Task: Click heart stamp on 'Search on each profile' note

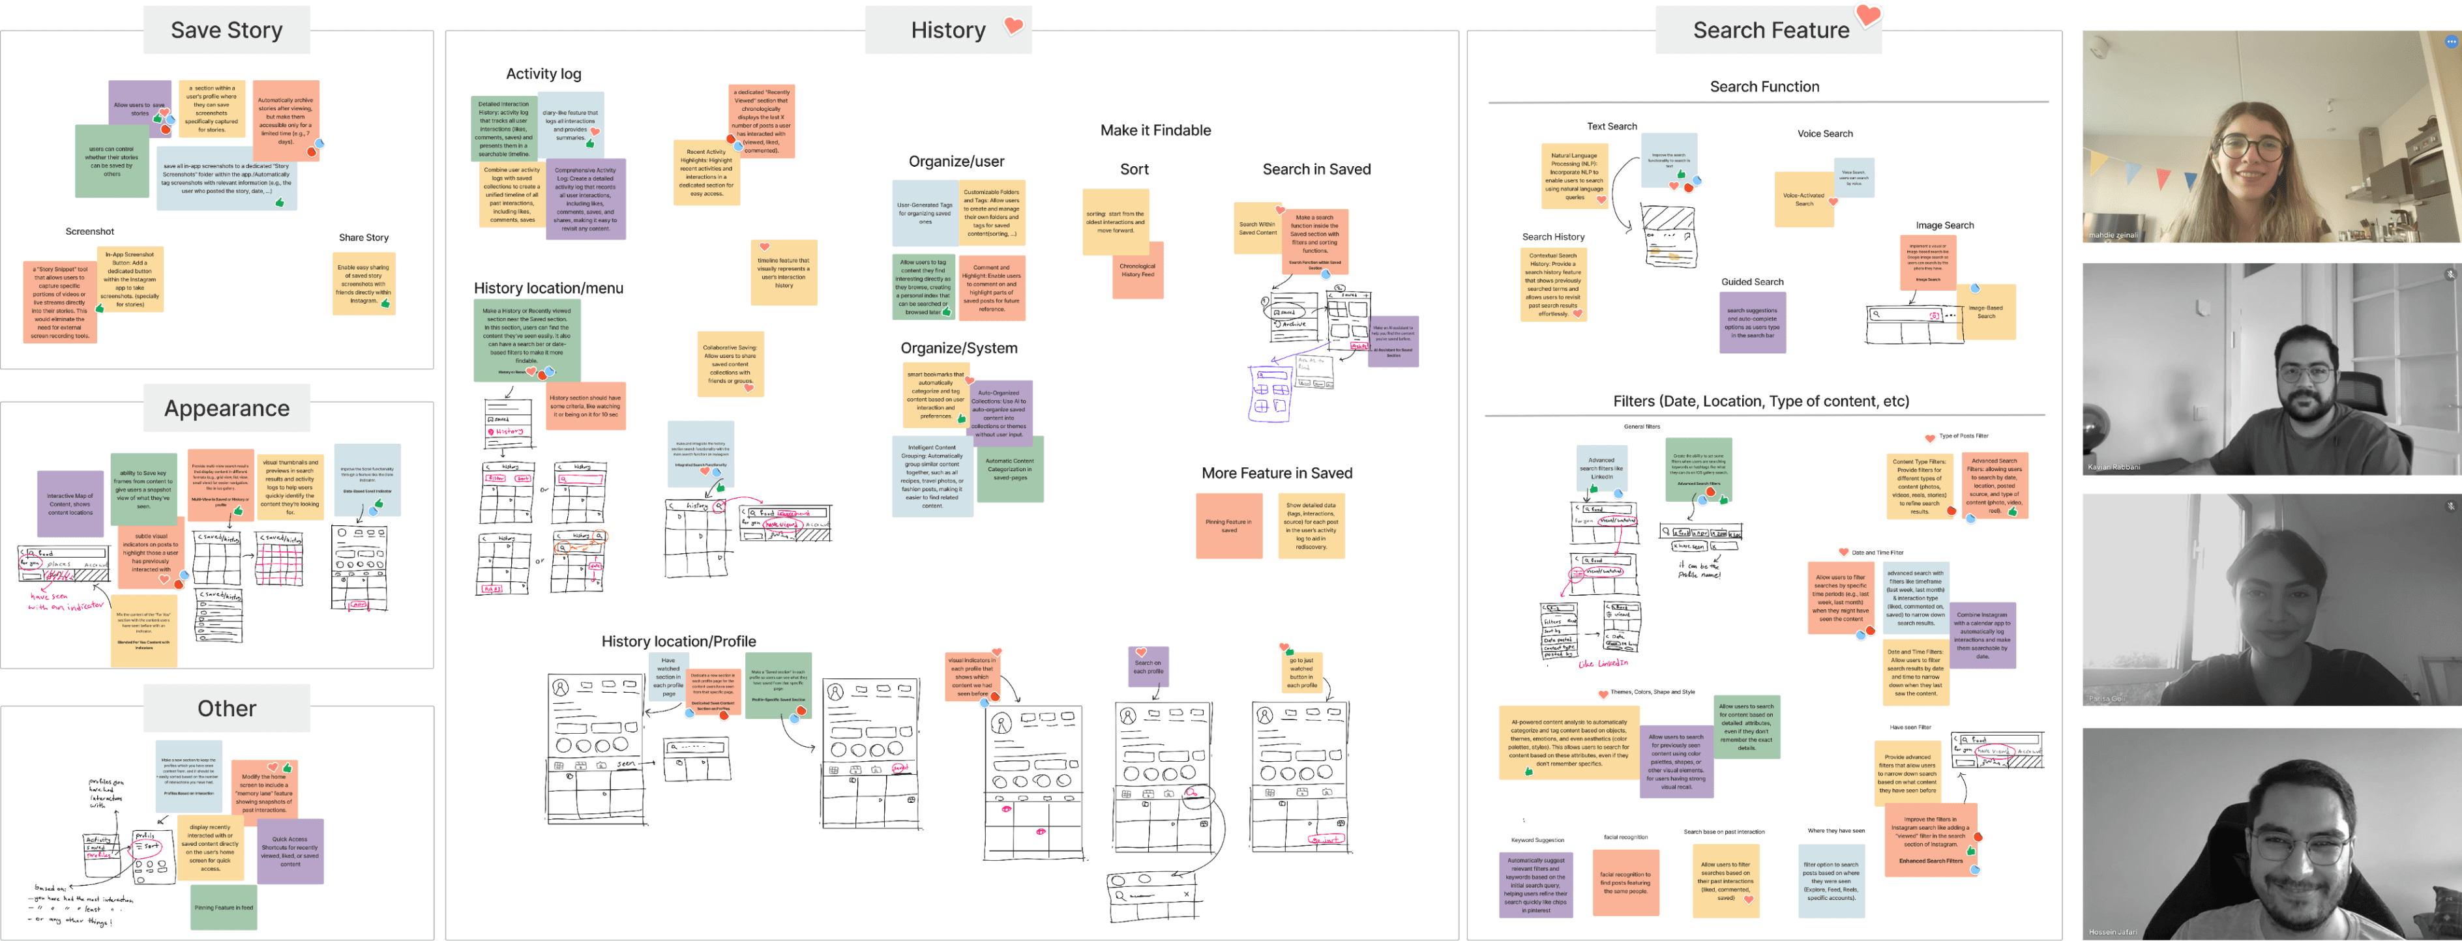Action: pos(1141,652)
